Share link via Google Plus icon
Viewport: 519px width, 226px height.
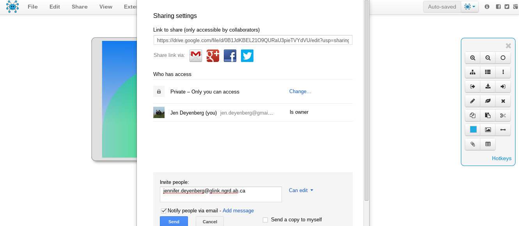[213, 56]
